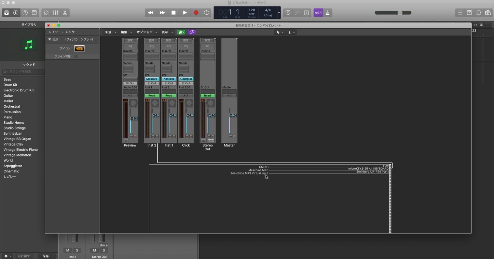The image size is (494, 259).
Task: Click the Kontakt instrument slot
Action: coord(169,79)
